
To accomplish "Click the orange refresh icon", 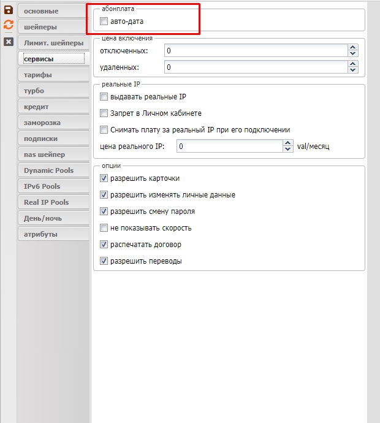I will (9, 25).
